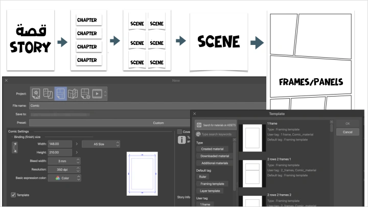The width and height of the screenshot is (368, 207).
Task: Select the Illustration project type icon
Action: [x=36, y=94]
